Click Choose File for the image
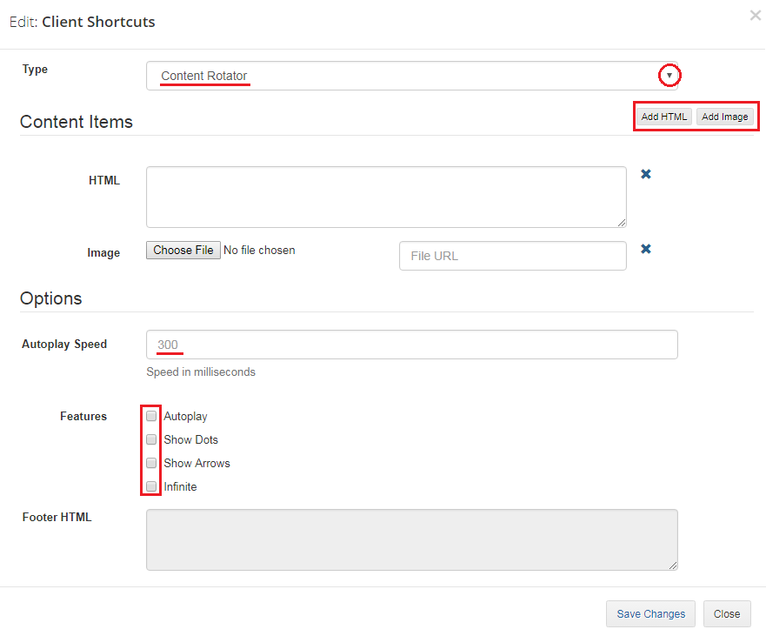Image resolution: width=766 pixels, height=636 pixels. point(183,251)
